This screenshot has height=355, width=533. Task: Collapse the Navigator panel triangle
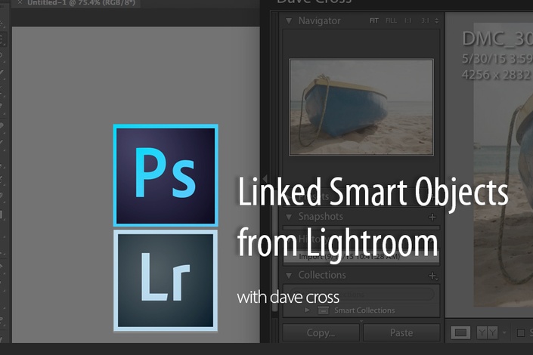click(289, 21)
